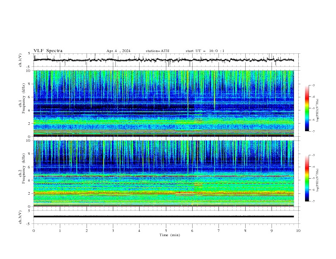Click the ch.1 color scale bar
336x259 pixels.
pos(307,108)
